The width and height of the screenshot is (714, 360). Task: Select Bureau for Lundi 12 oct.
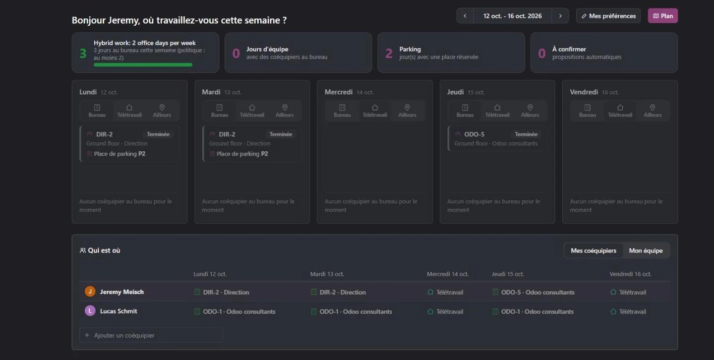(97, 111)
